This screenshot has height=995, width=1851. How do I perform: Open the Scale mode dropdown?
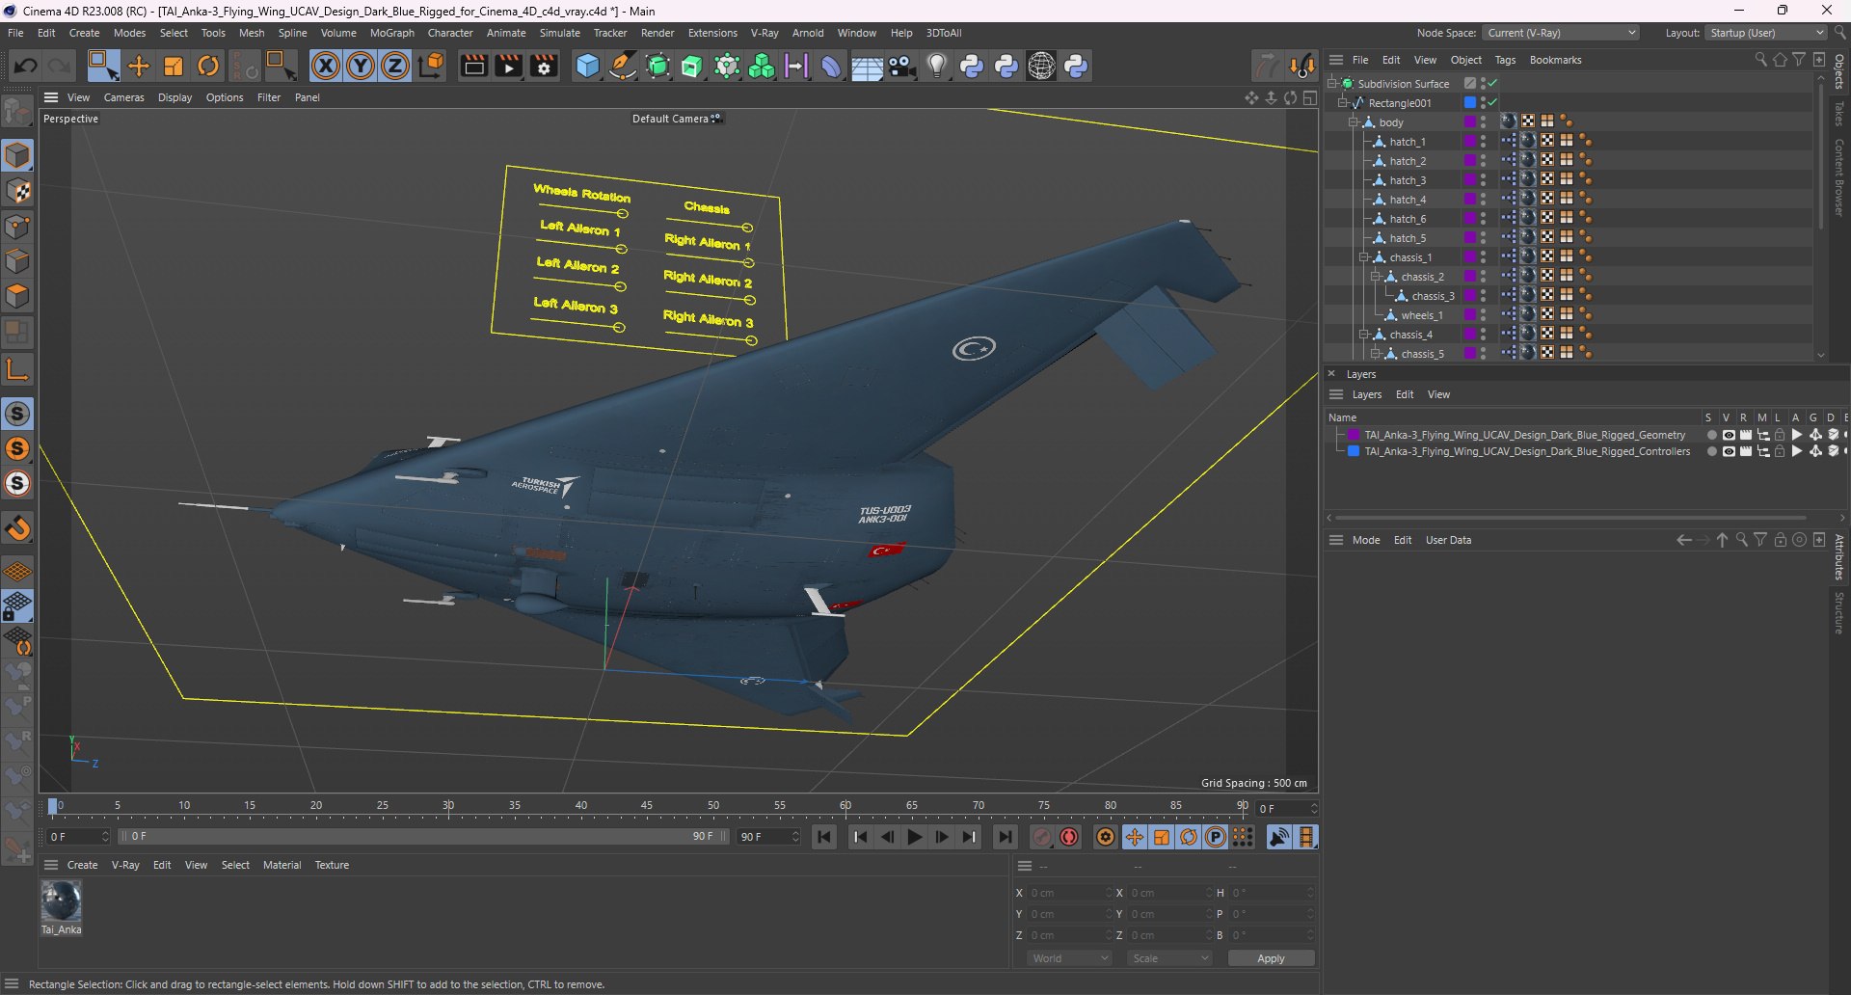(1170, 958)
